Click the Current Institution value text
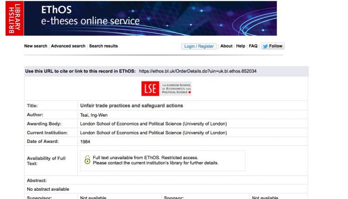 coord(154,132)
